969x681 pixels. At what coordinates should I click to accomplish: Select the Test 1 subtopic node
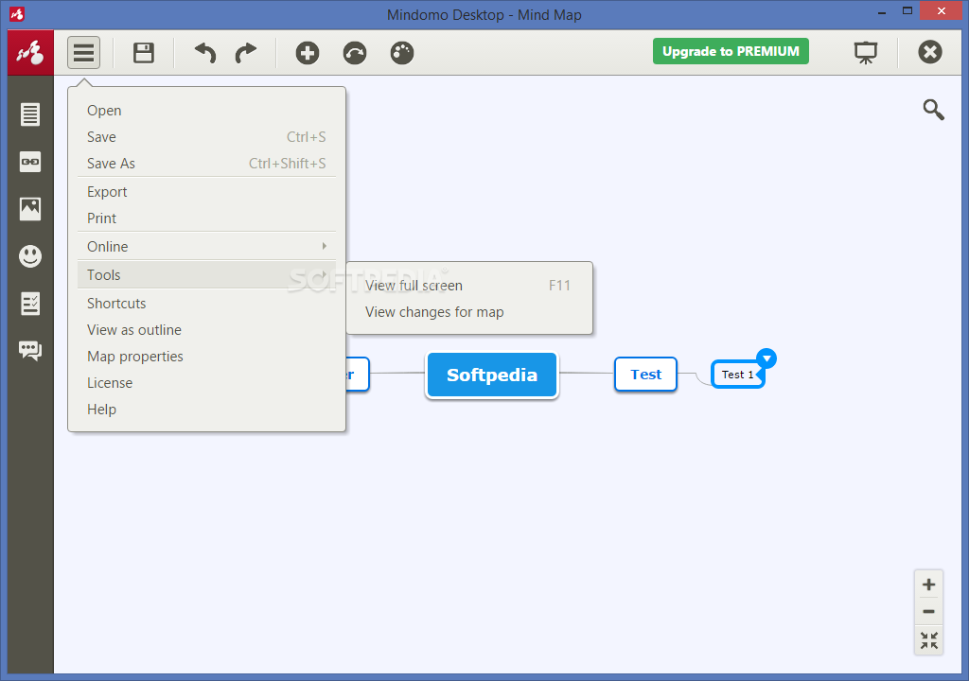click(737, 375)
